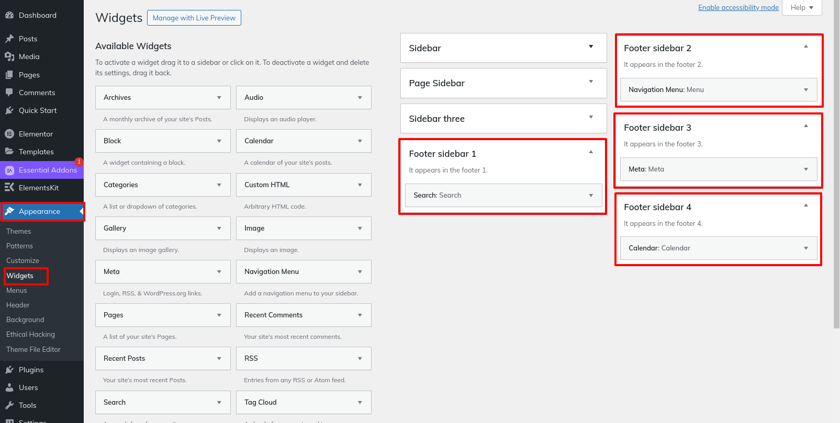This screenshot has height=423, width=840.
Task: Click Enable accessibility mode link
Action: [x=738, y=7]
